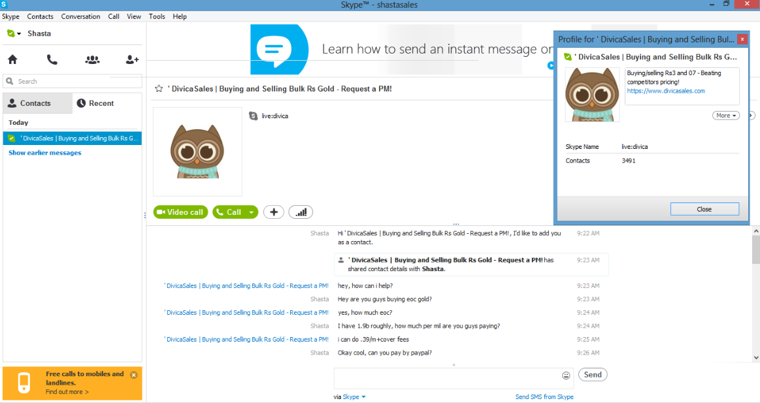Click in the message input box
Viewport: 760px width, 403px height.
(x=447, y=378)
